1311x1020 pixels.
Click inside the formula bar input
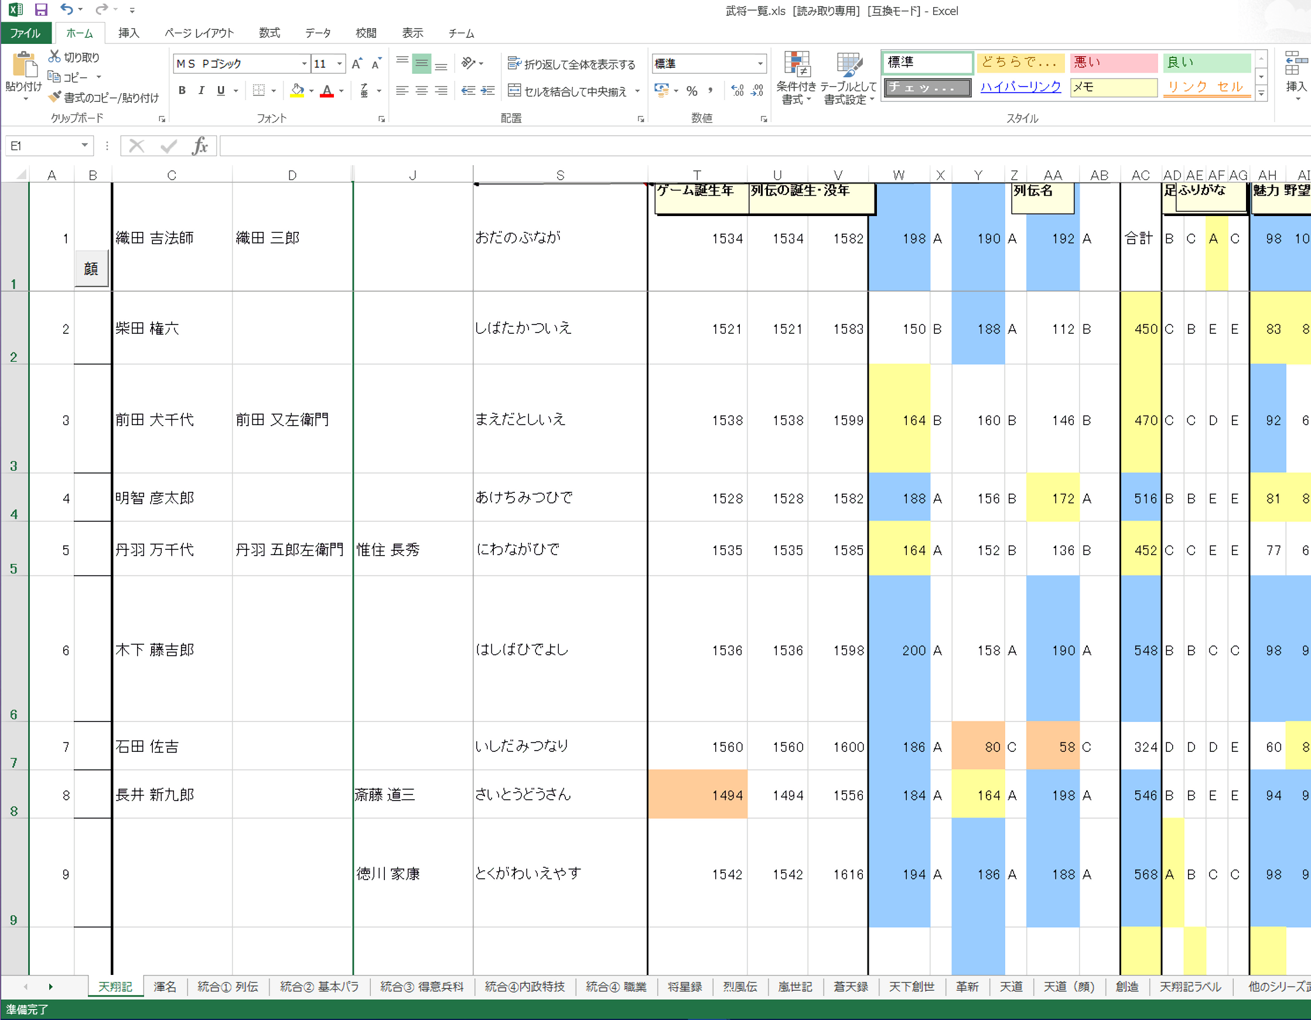pos(721,146)
